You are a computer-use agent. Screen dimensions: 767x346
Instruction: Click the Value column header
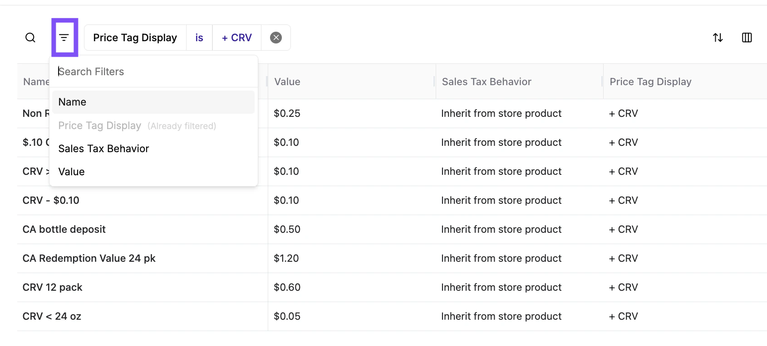(x=287, y=82)
